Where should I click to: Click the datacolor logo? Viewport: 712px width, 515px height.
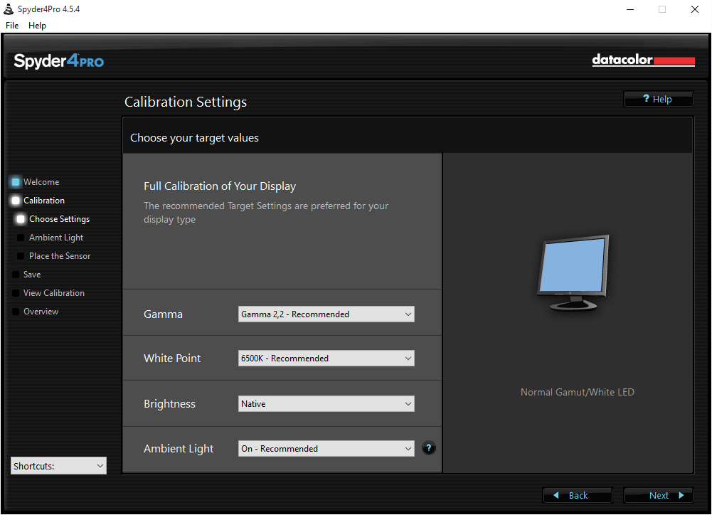(643, 60)
